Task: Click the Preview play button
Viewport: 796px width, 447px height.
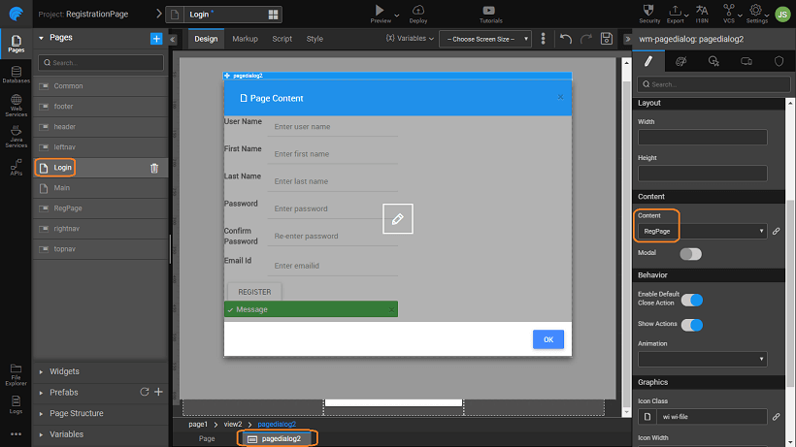Action: pos(381,11)
